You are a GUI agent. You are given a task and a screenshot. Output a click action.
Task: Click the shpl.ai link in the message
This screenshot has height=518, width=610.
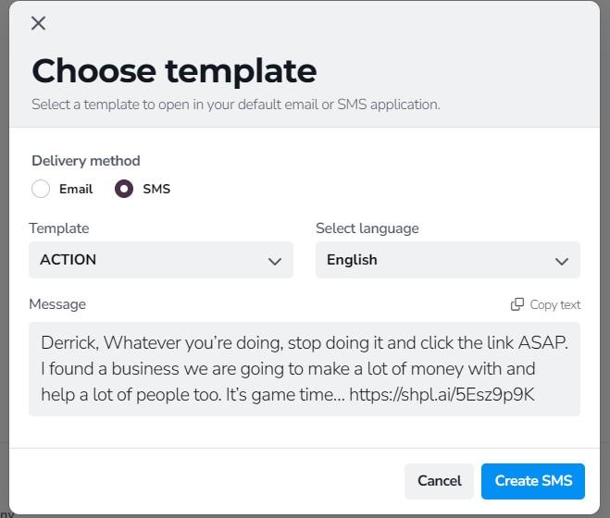[x=442, y=395]
